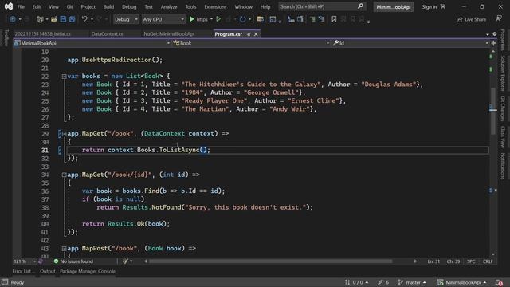Viewport: 510px width, 287px height.
Task: Click the SPC indentation indicator
Action: (471, 261)
